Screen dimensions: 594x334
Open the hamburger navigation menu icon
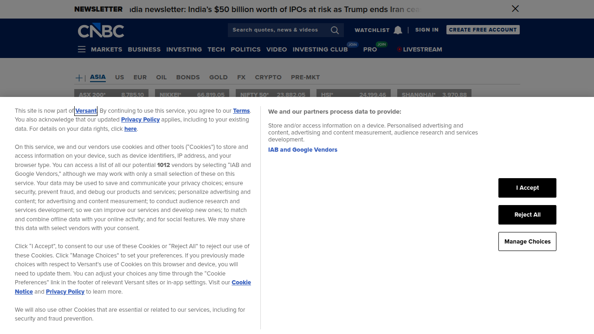[82, 49]
